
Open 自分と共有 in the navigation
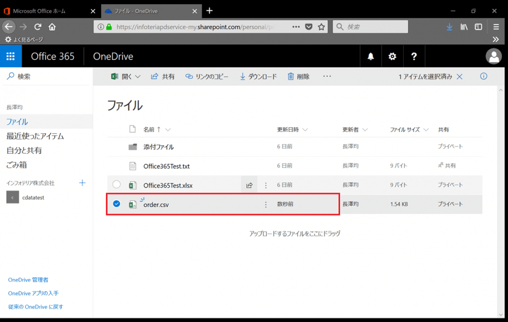[24, 151]
